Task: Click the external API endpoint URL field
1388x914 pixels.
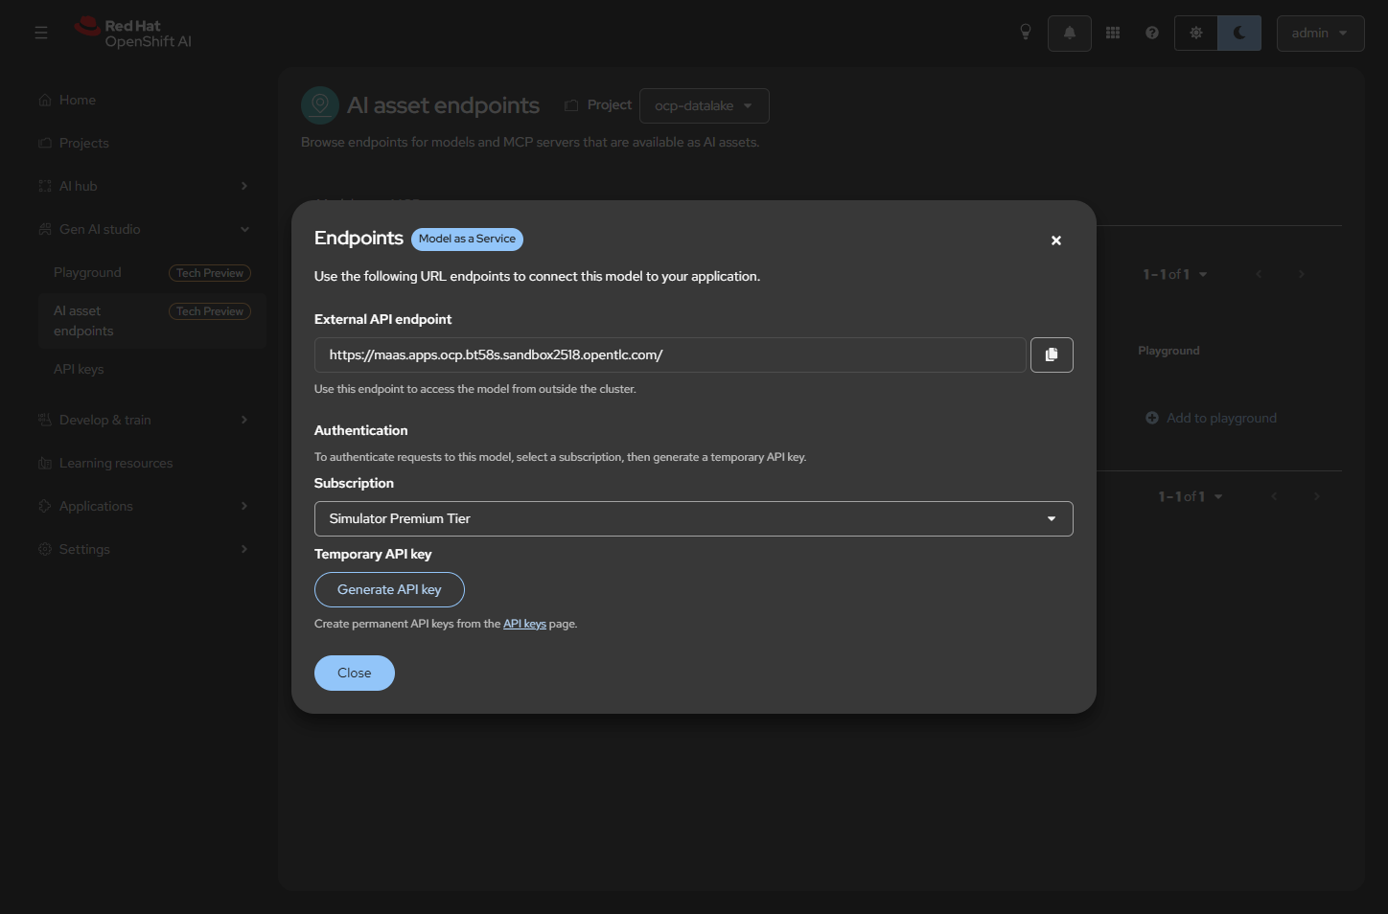Action: 670,354
